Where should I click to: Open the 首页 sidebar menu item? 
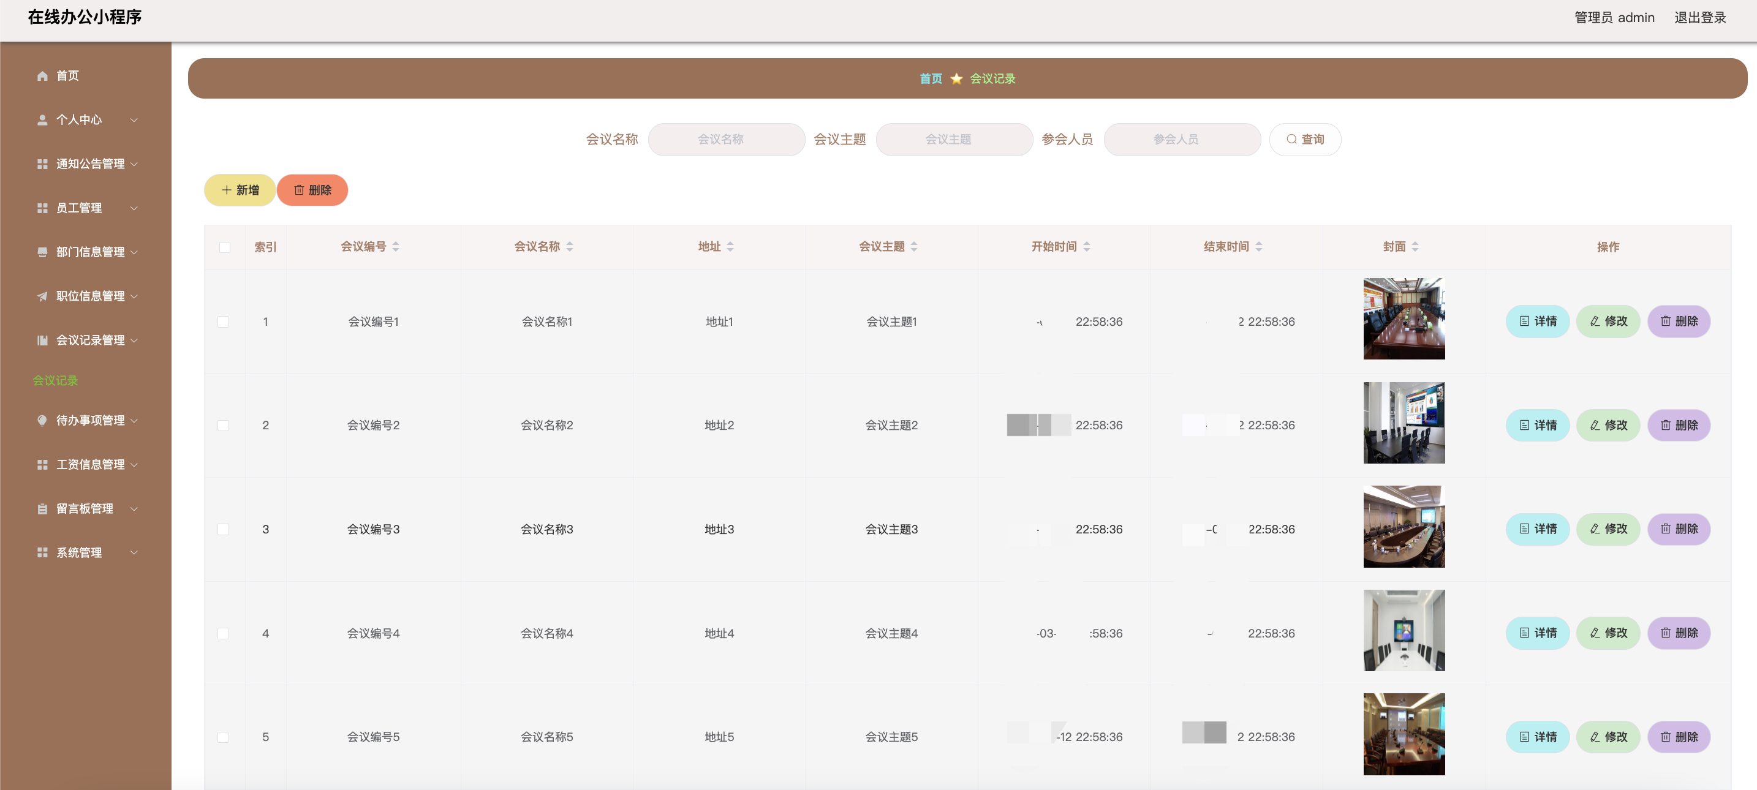click(x=86, y=76)
